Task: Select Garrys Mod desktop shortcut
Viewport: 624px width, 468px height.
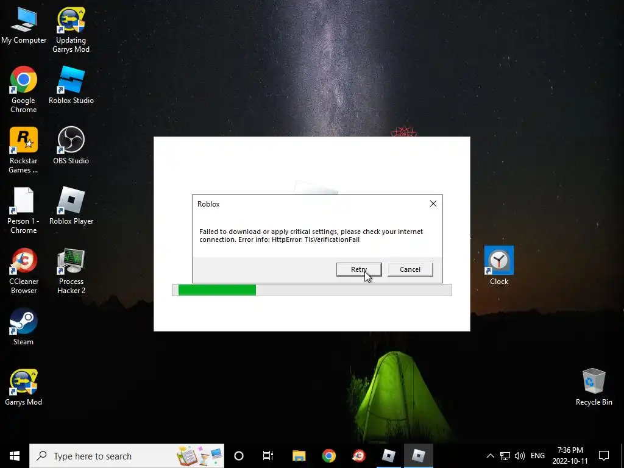Action: [x=24, y=387]
